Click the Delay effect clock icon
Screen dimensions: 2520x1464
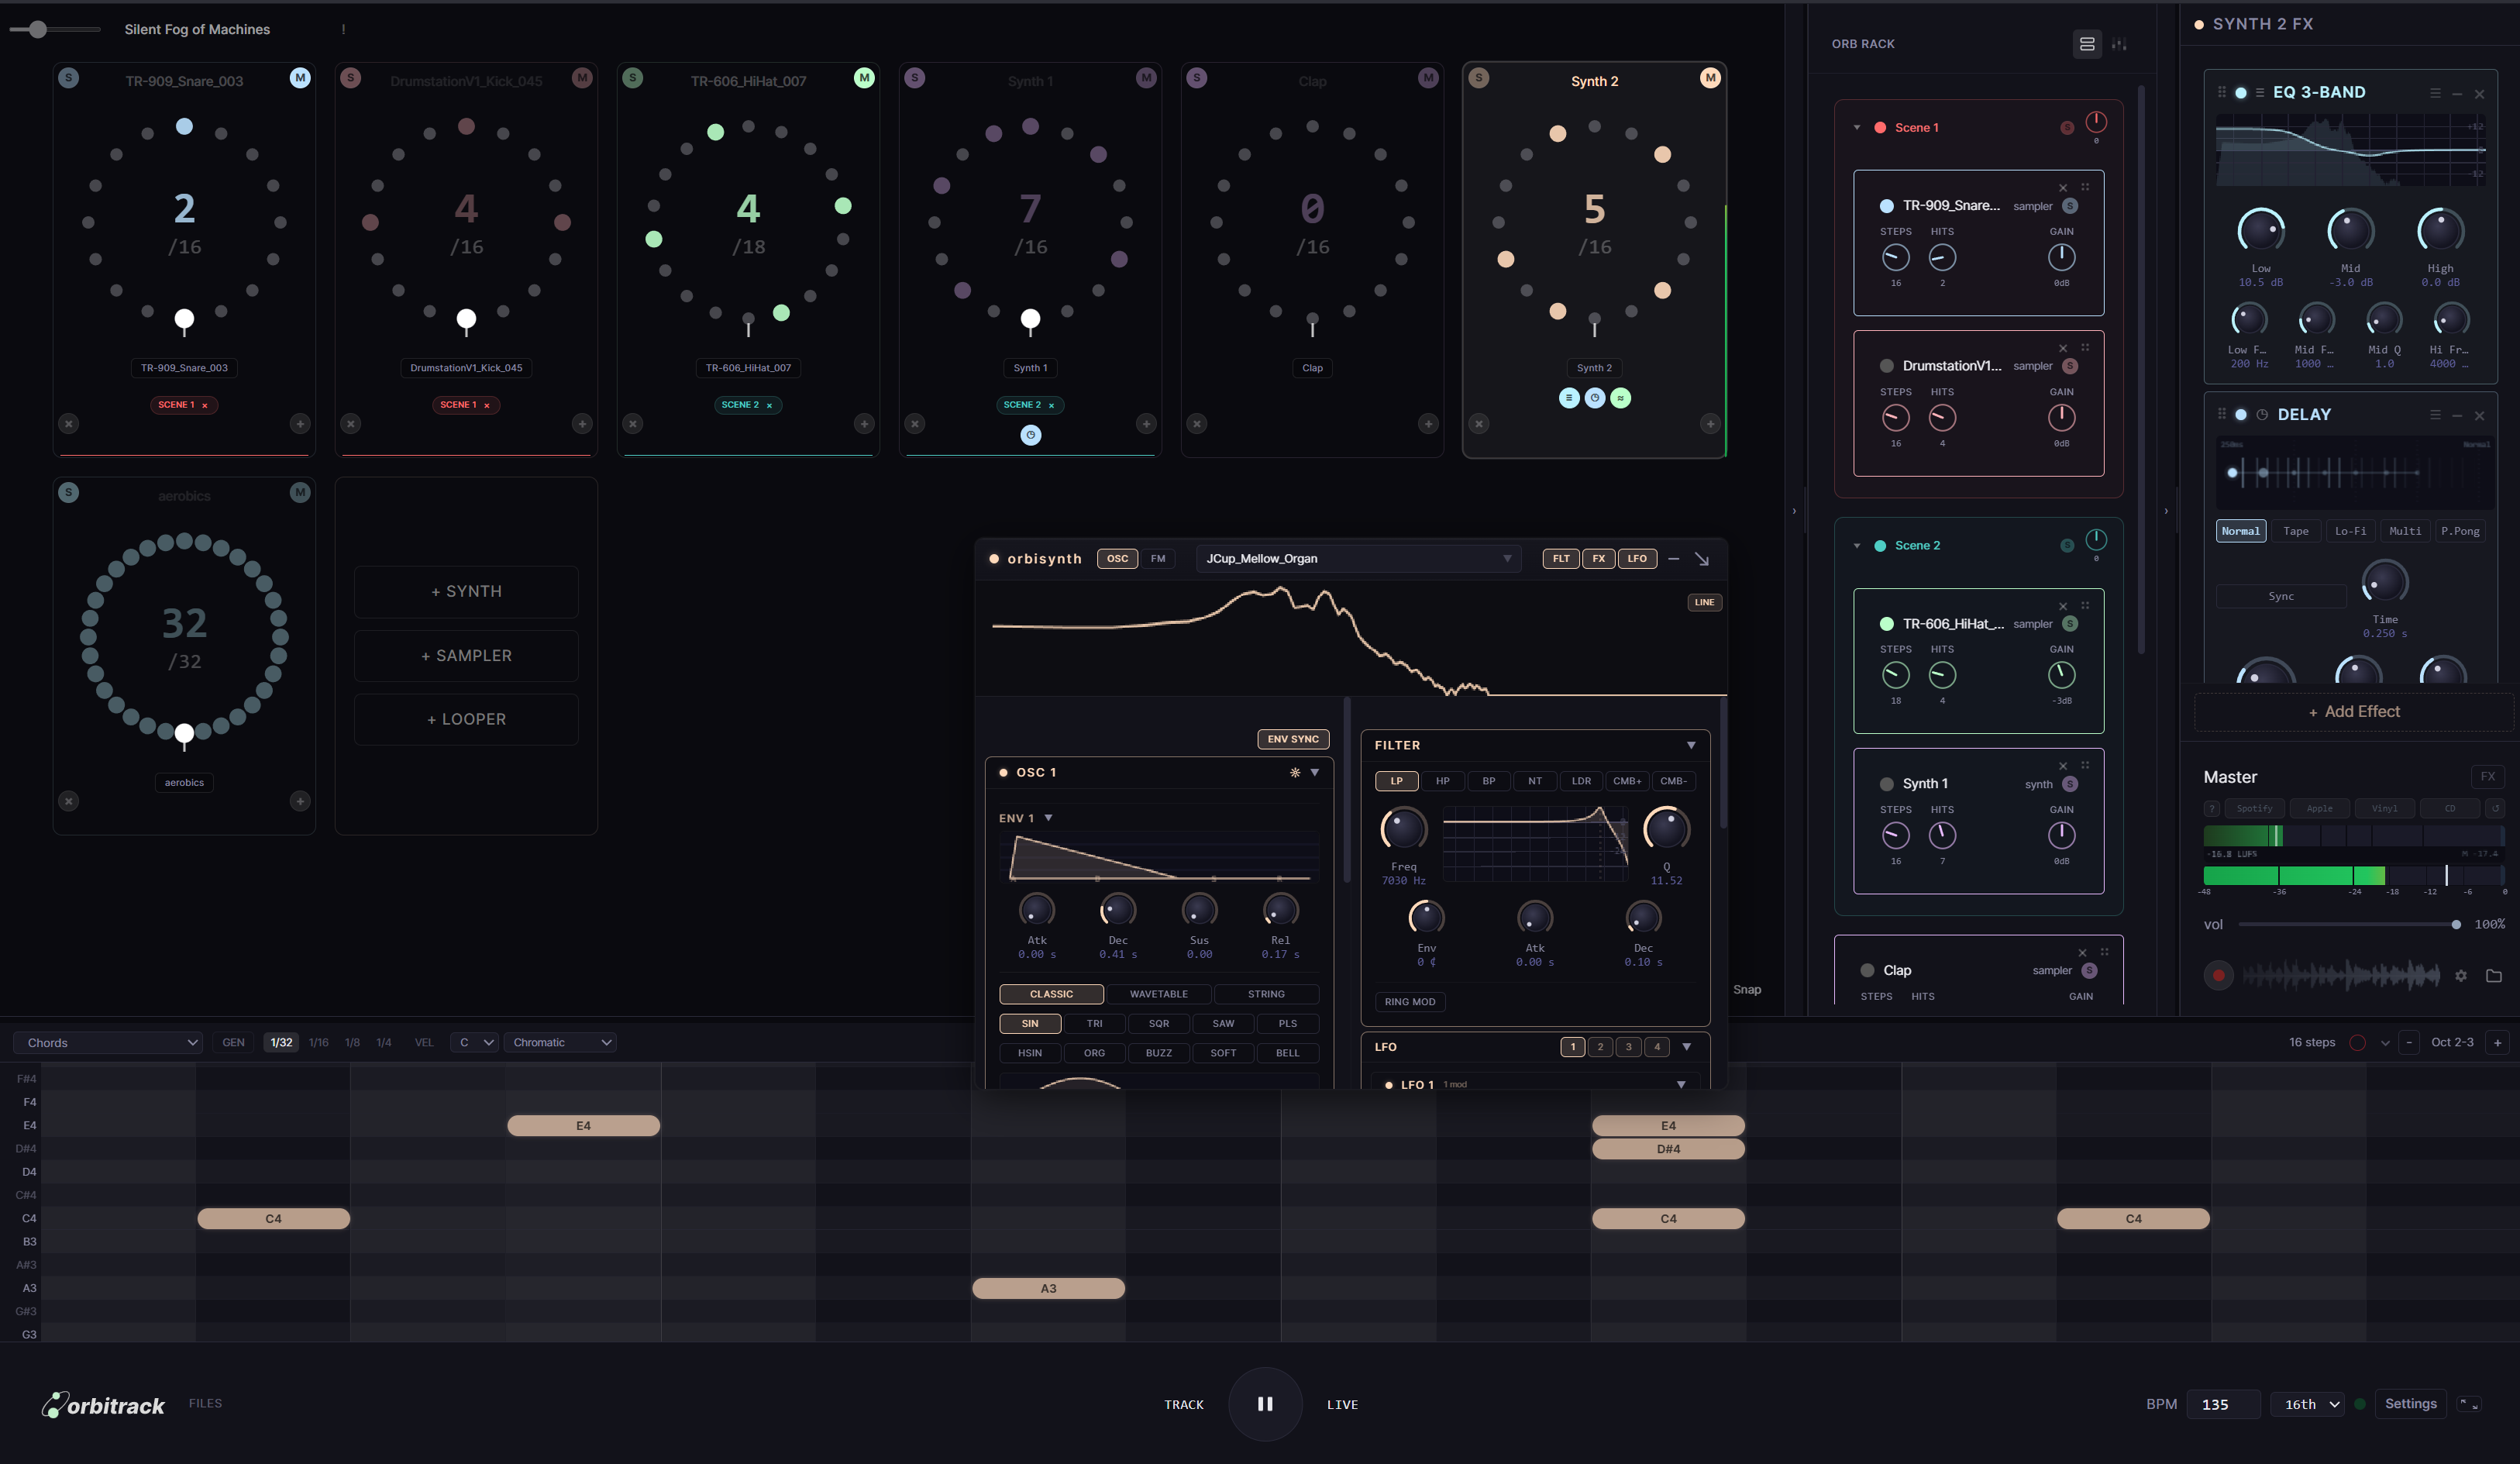[x=2261, y=415]
